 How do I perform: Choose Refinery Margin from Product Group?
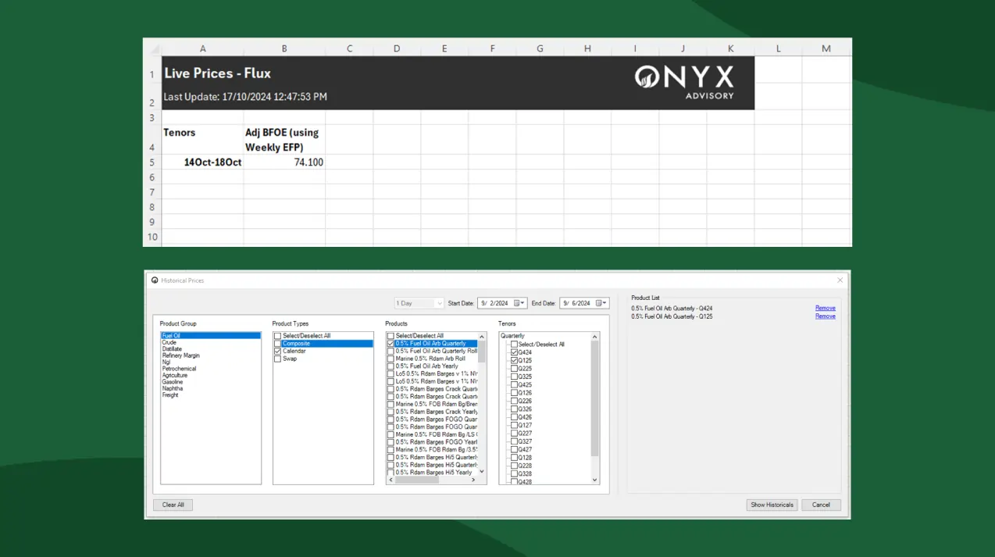(178, 355)
